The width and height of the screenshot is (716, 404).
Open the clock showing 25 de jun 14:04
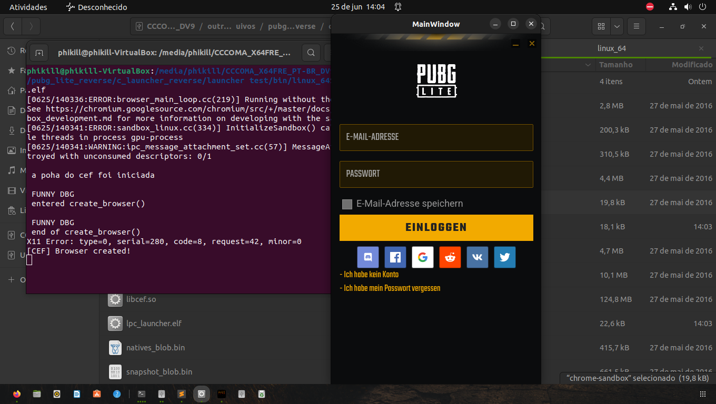coord(357,7)
